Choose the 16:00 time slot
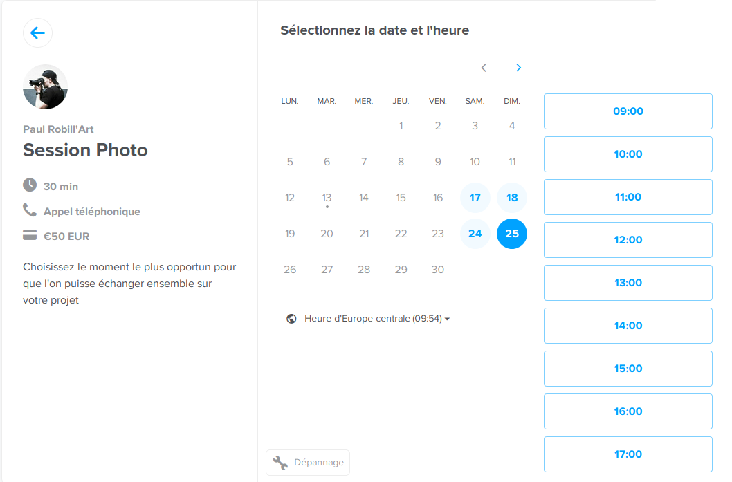This screenshot has width=732, height=482. [628, 411]
